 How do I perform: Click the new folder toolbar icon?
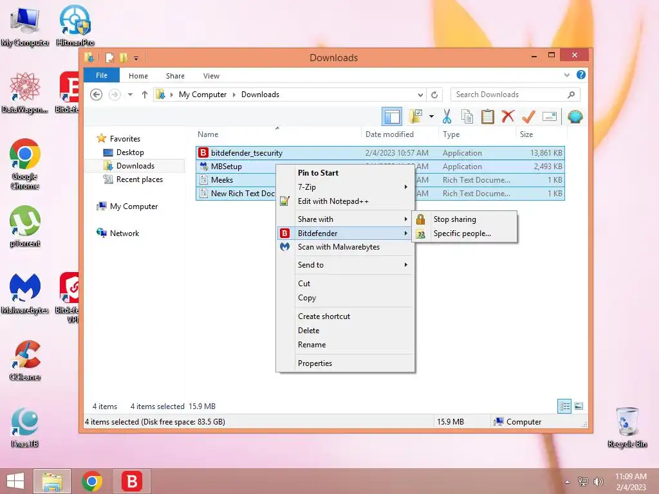[416, 116]
